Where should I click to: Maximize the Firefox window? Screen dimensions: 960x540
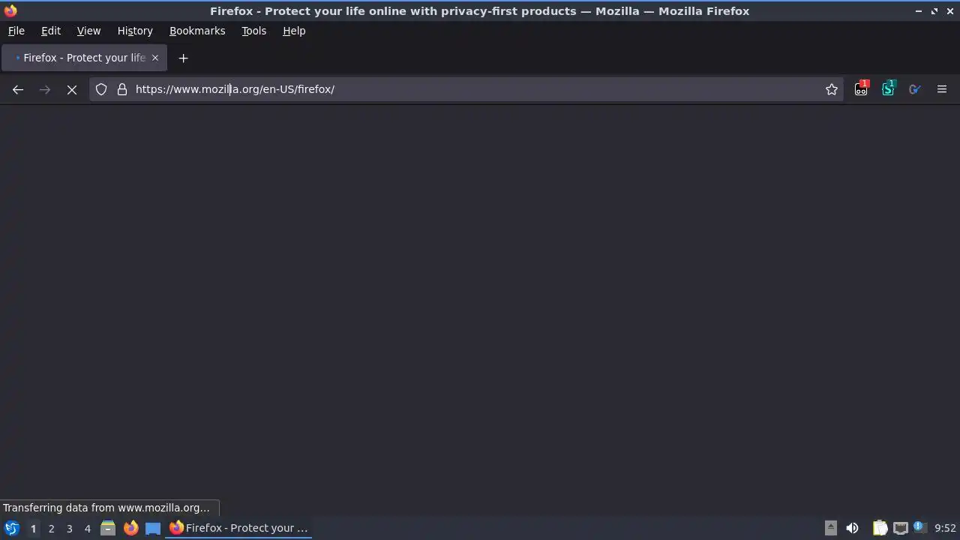pyautogui.click(x=934, y=11)
